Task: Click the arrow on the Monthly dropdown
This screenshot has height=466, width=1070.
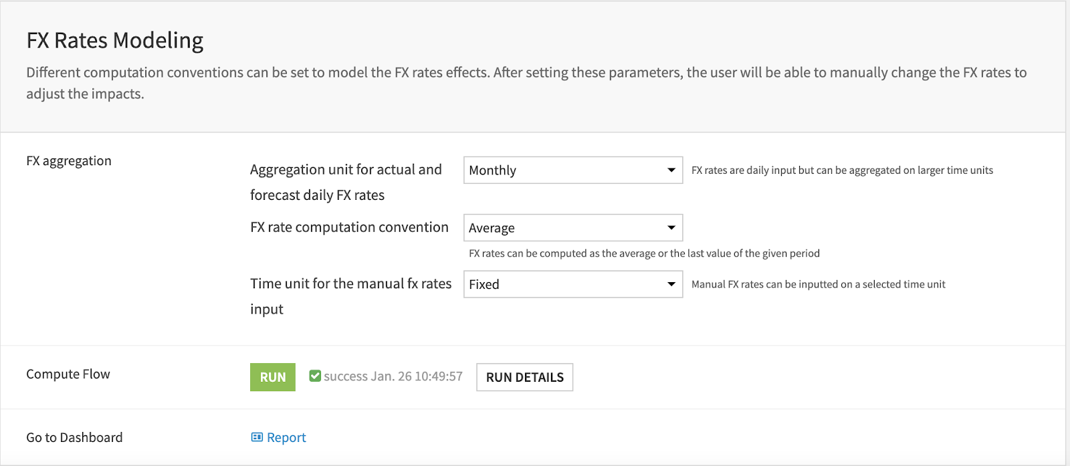Action: click(671, 170)
